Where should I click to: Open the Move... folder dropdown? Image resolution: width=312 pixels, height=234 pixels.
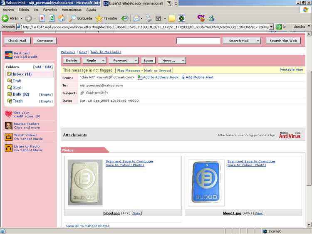pos(172,60)
